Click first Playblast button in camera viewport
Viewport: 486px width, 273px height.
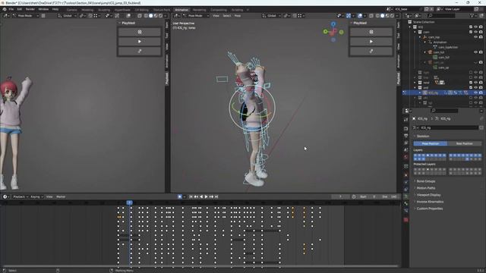pos(140,32)
